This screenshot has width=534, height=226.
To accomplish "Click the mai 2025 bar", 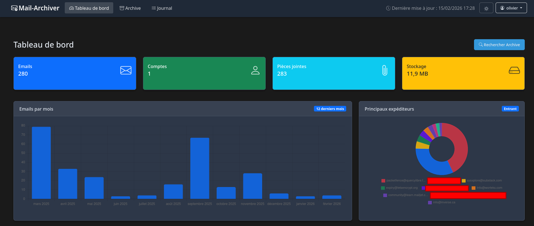I will click(94, 188).
